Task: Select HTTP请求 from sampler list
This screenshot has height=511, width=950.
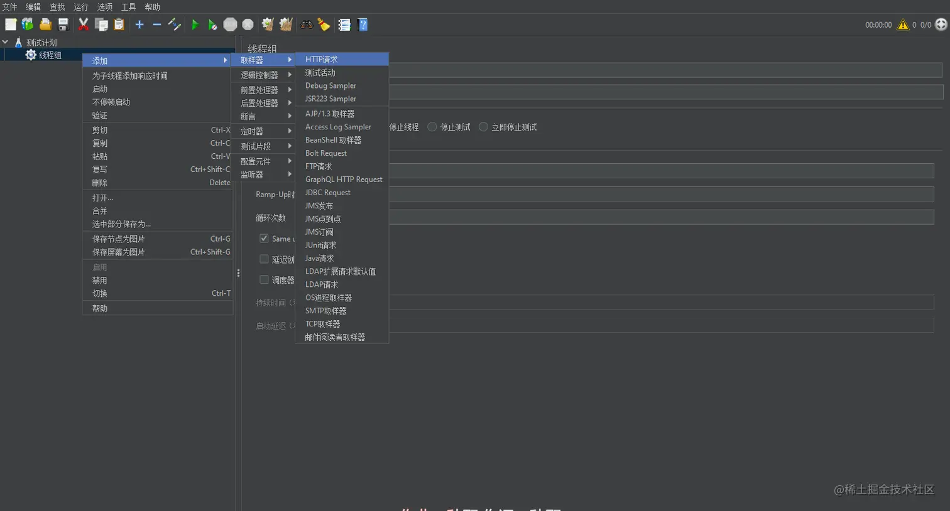Action: pyautogui.click(x=342, y=59)
